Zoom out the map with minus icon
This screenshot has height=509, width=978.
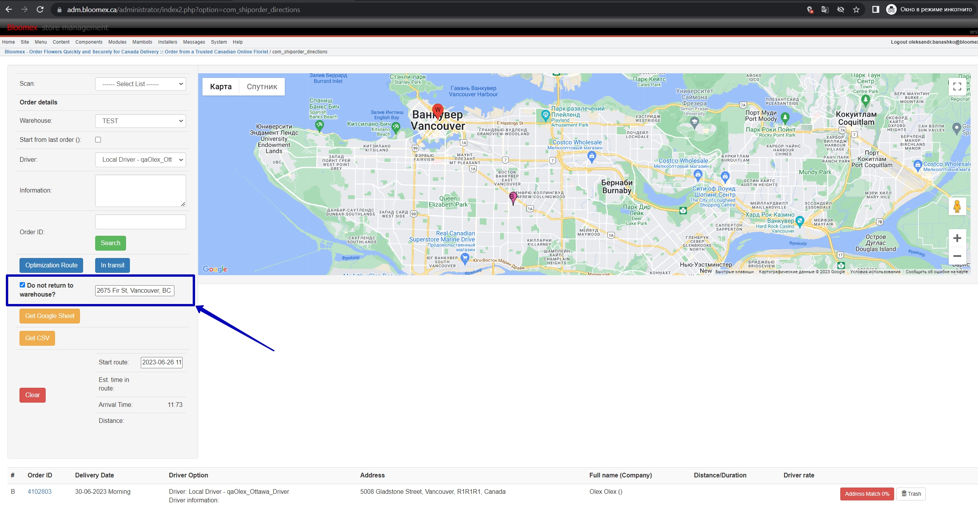pos(957,256)
